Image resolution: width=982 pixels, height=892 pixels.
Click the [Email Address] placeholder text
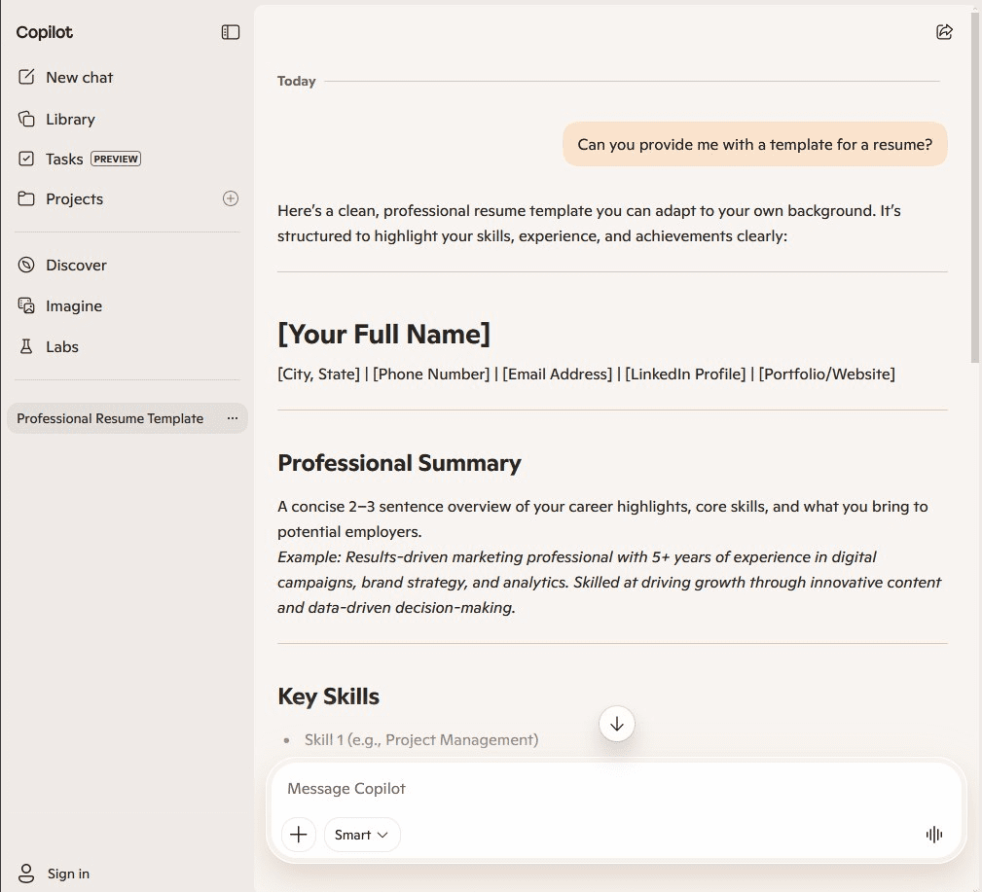[558, 375]
